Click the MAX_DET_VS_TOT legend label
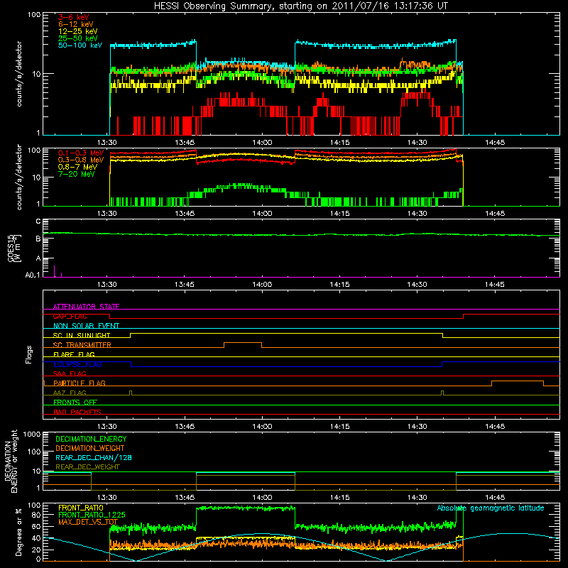Screen dimensions: 568x568 click(88, 522)
